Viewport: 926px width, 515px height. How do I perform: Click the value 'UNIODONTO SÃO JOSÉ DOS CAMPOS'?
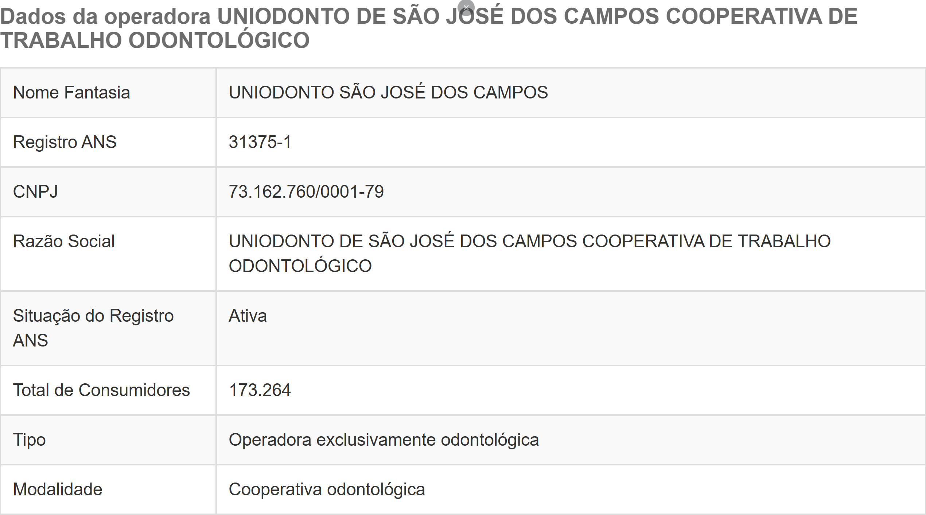[388, 92]
